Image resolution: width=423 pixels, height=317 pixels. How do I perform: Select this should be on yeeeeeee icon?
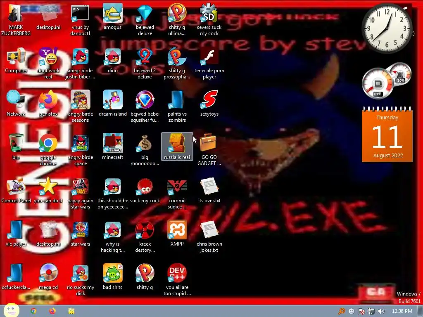pos(112,193)
